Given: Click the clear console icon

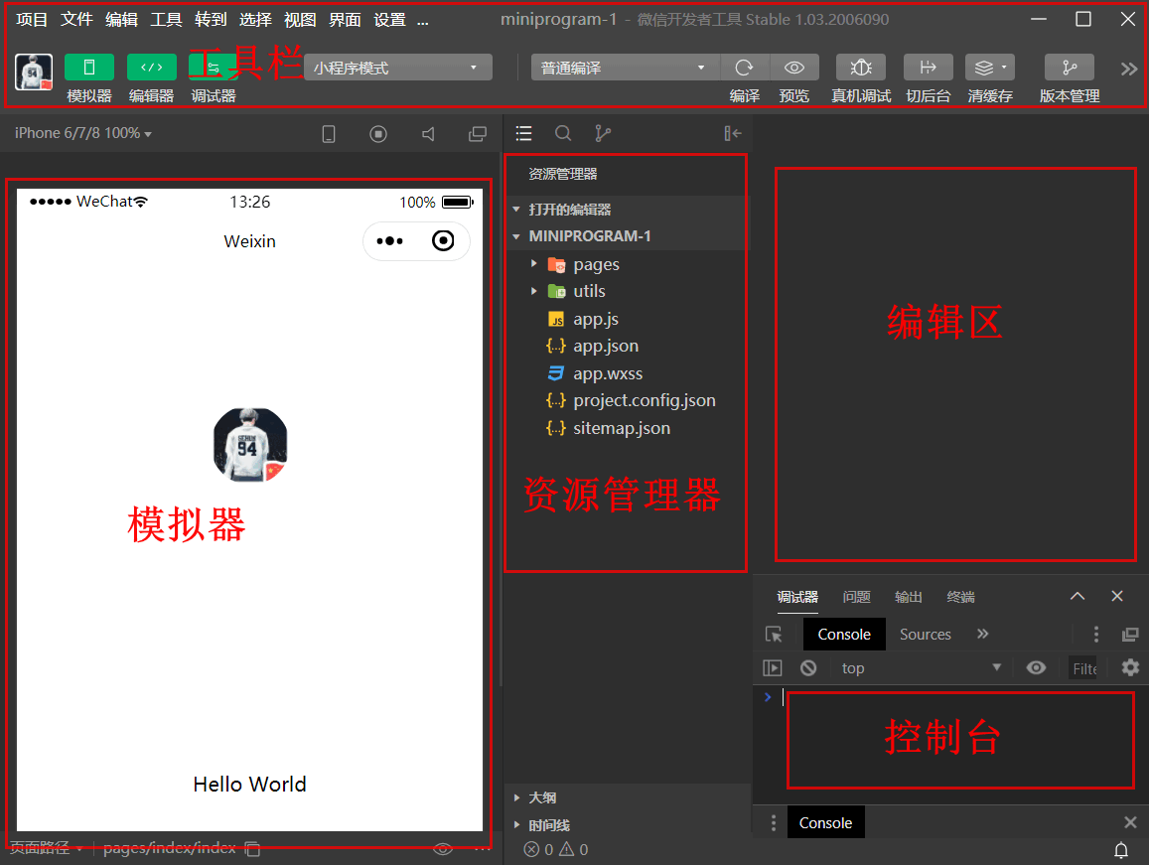Looking at the screenshot, I should click(808, 667).
